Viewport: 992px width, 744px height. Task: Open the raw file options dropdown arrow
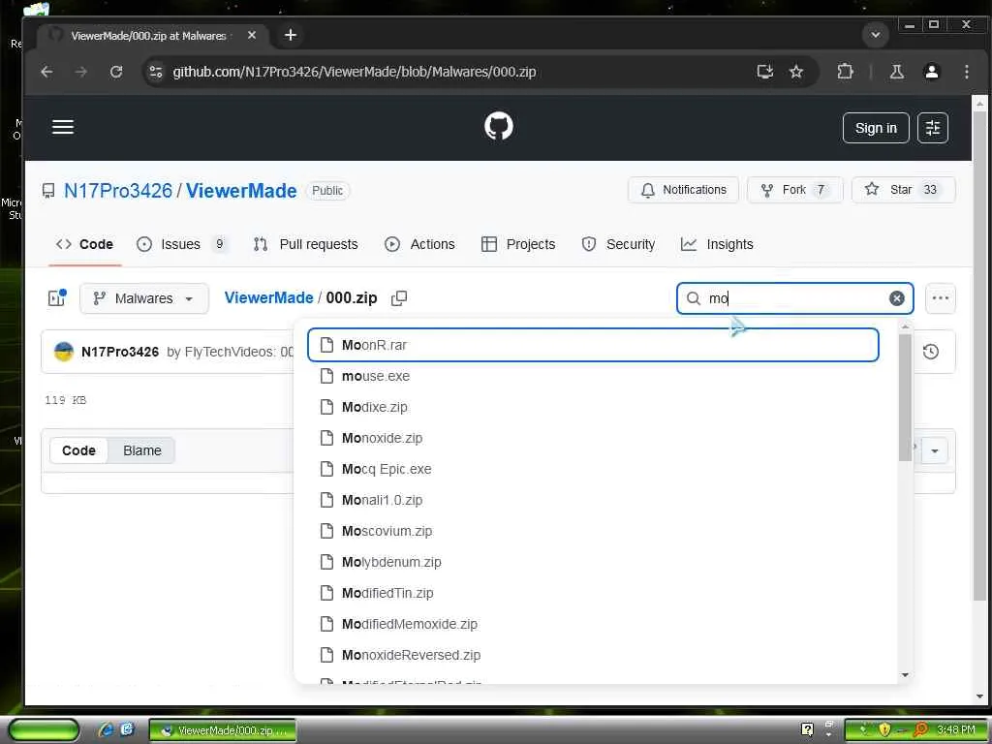click(x=935, y=450)
